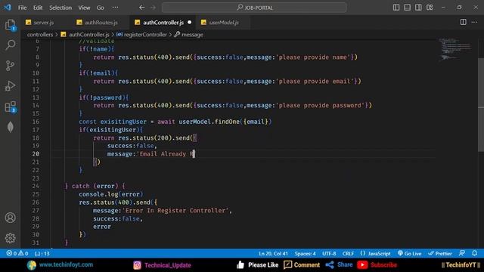This screenshot has height=272, width=484.
Task: Open the Manage gear icon
Action: tap(10, 238)
